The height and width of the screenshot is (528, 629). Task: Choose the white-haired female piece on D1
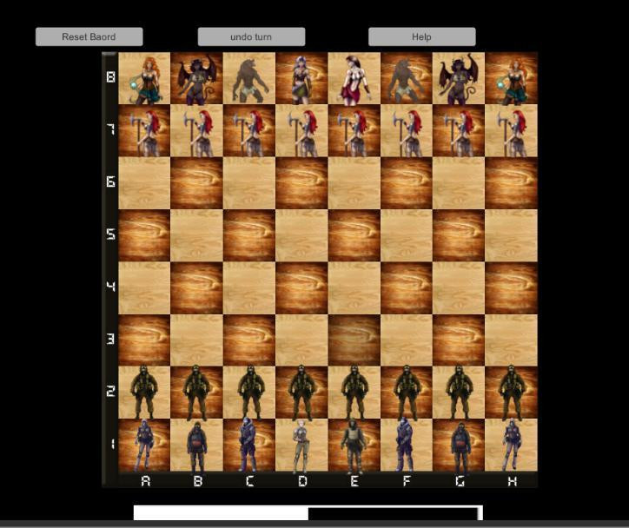click(x=301, y=445)
